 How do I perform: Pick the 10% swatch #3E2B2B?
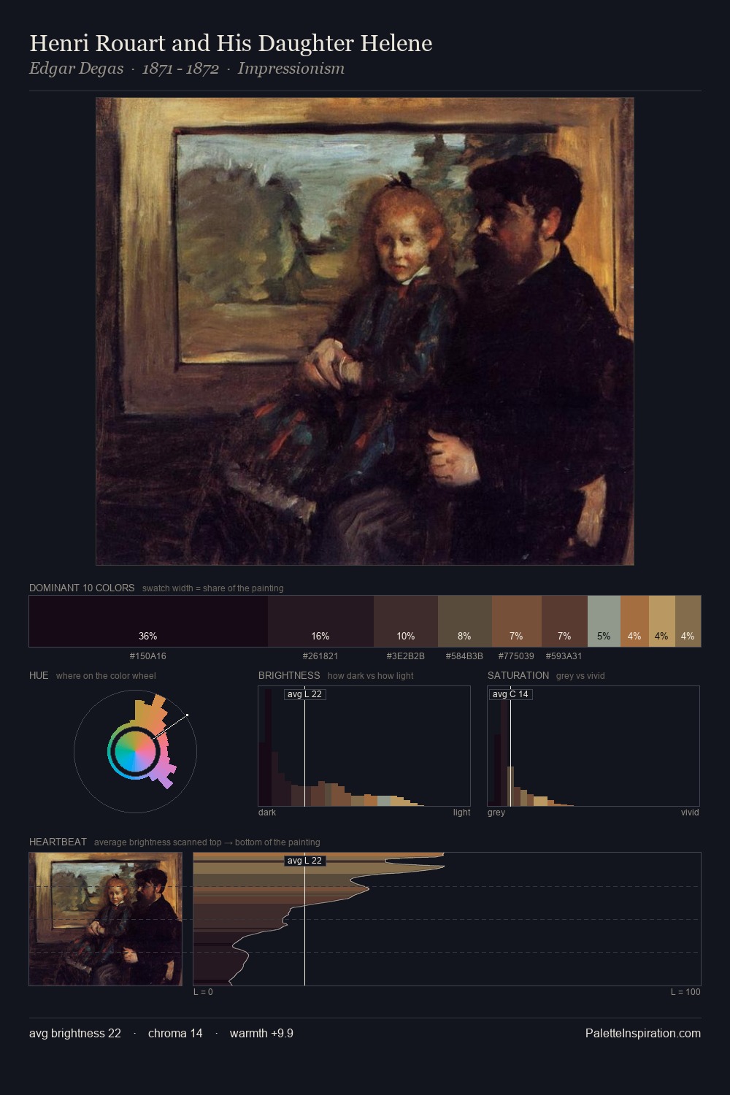click(x=406, y=621)
